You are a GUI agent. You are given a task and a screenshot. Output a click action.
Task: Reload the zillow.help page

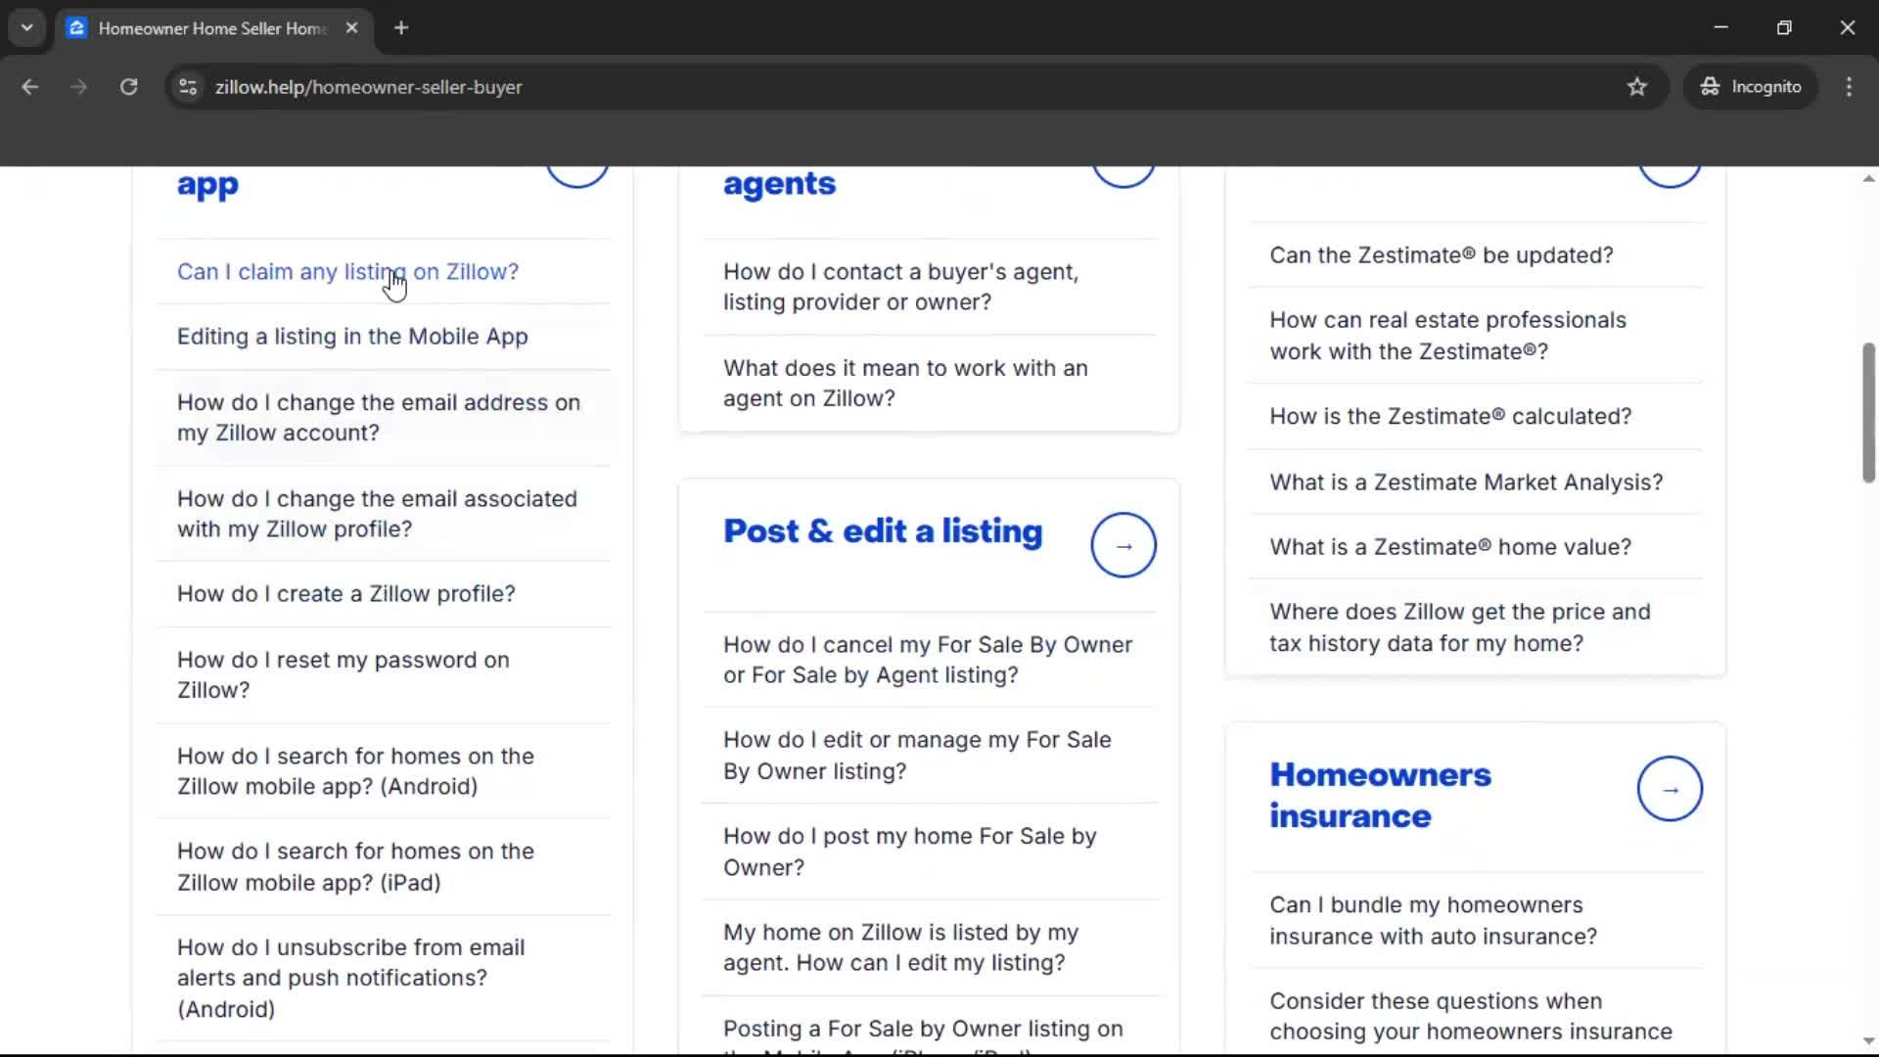pos(128,86)
